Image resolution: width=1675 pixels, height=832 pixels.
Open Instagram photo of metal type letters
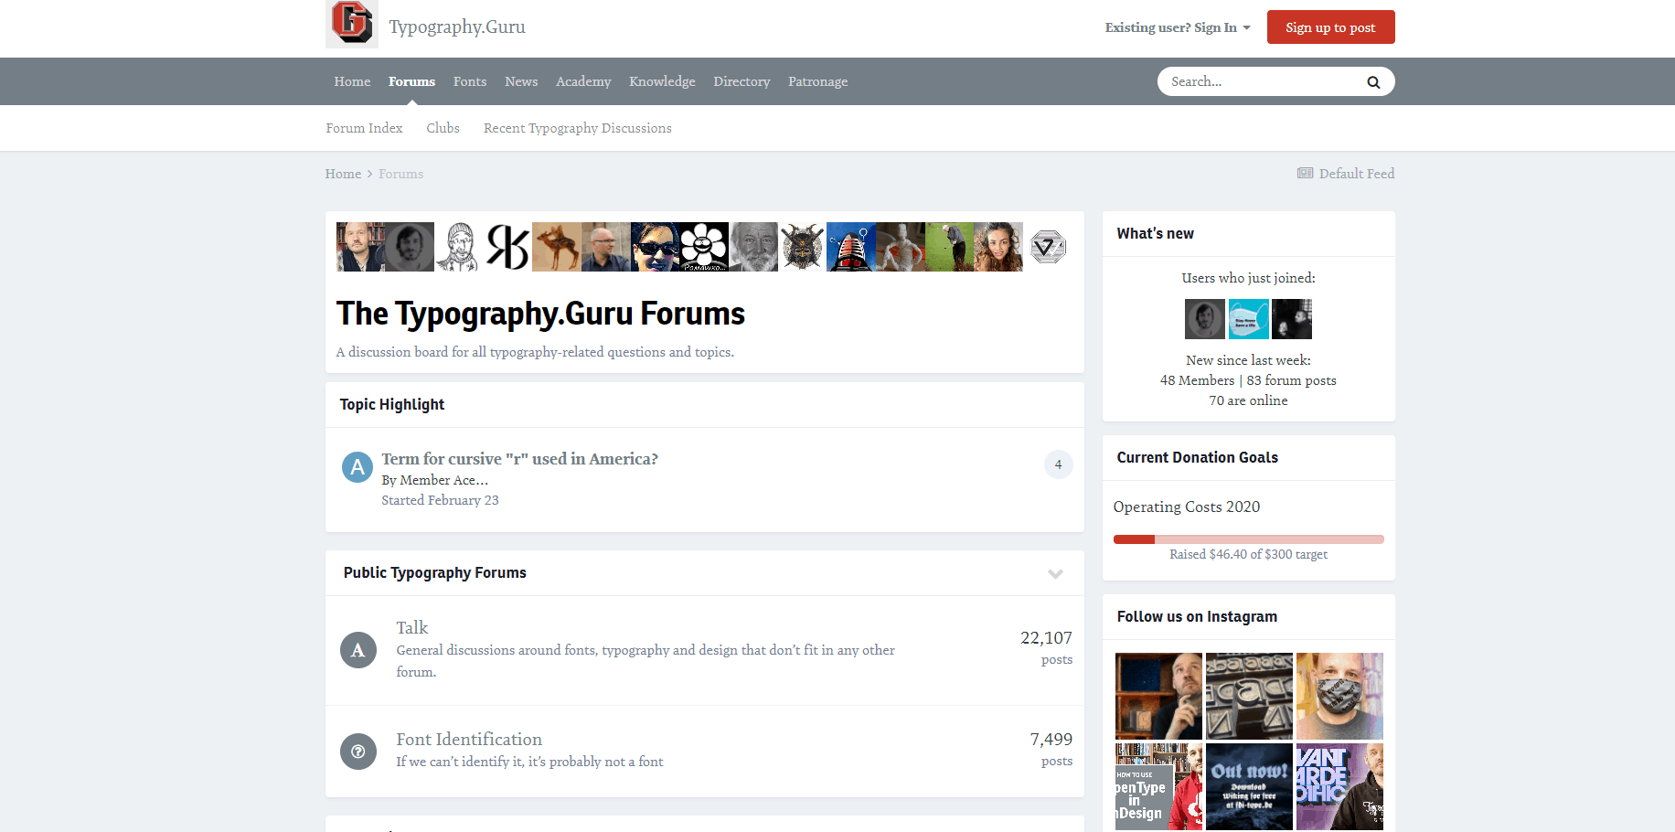[1249, 696]
